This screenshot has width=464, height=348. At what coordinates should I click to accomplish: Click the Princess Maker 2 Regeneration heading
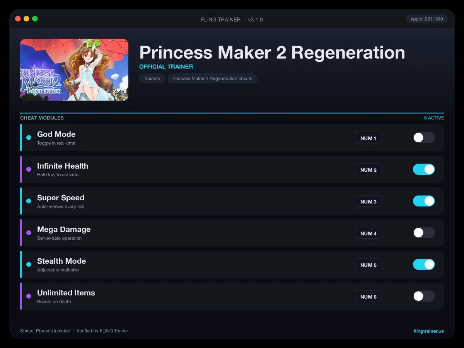pos(272,52)
